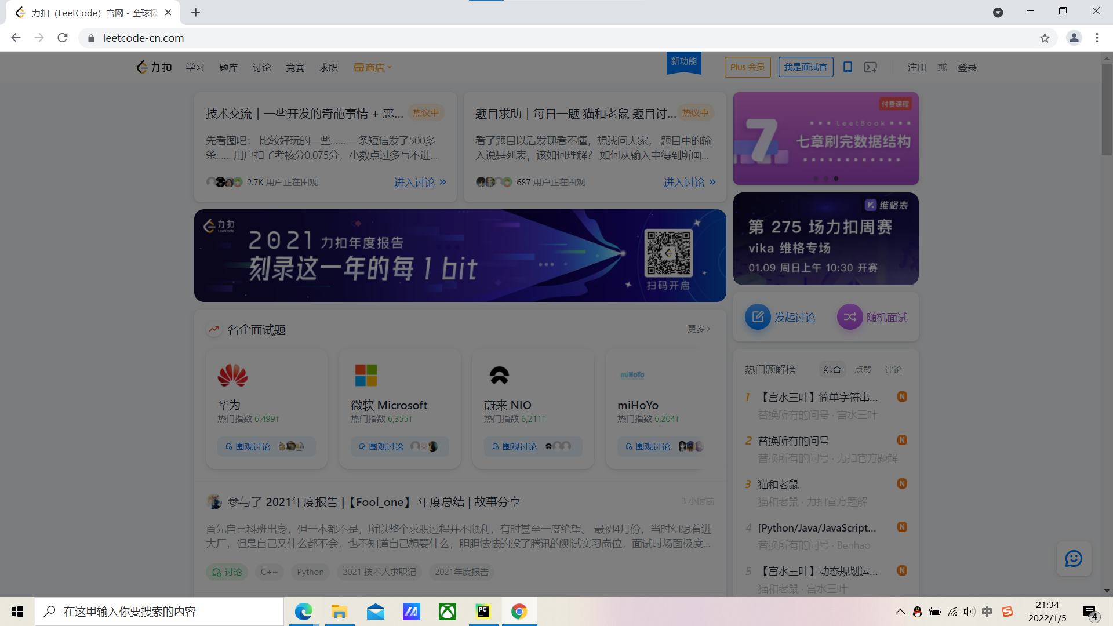The width and height of the screenshot is (1113, 626).
Task: Click the 新功能 ribbon badge
Action: [x=684, y=63]
